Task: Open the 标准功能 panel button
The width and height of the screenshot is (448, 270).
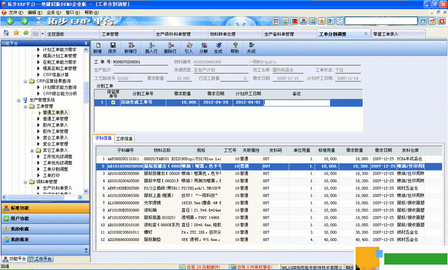Action: point(45,208)
